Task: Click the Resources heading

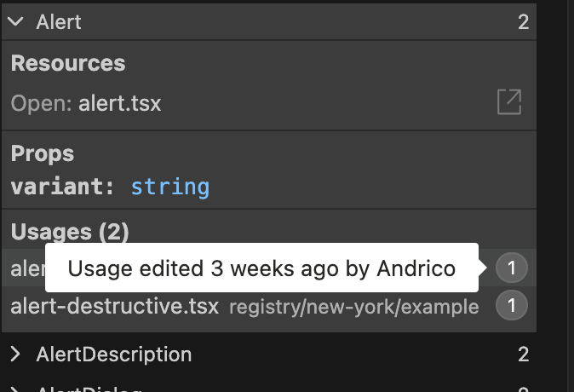Action: coord(68,63)
